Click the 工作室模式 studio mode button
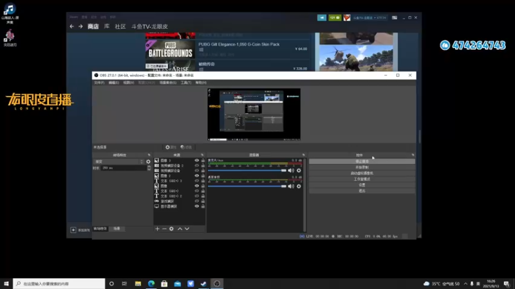Screen dimensions: 515x289 coord(362,179)
